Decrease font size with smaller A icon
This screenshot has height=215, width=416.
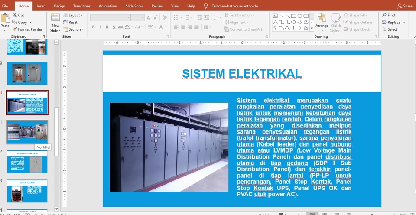point(155,17)
